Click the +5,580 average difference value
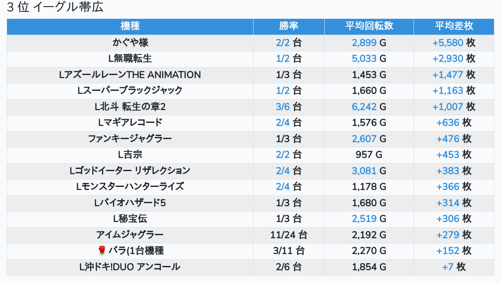Screen dimensions: 501x283 [448, 43]
